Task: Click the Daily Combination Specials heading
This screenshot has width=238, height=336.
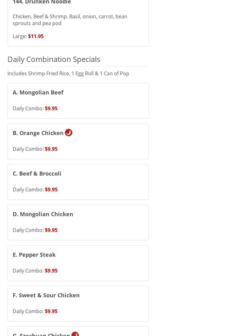Action: (54, 59)
